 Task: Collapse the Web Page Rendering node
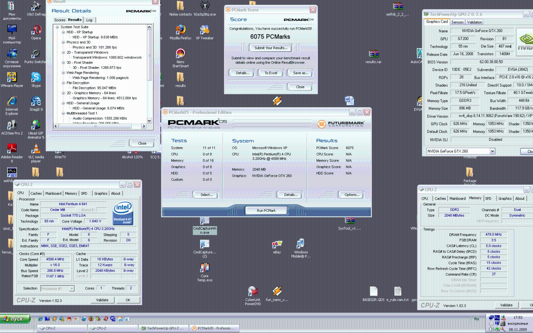click(x=63, y=73)
